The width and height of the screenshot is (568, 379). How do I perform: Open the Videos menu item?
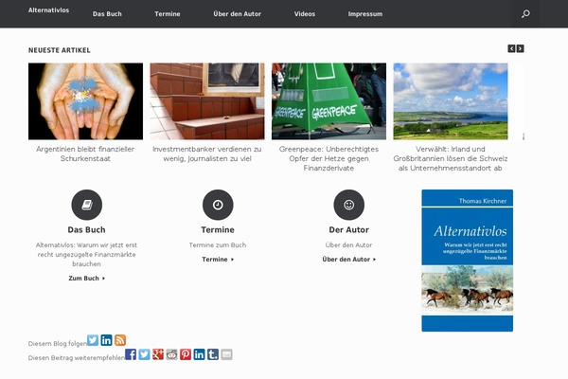point(305,14)
